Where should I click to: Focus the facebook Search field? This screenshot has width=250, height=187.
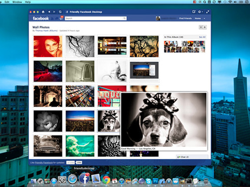(x=96, y=18)
